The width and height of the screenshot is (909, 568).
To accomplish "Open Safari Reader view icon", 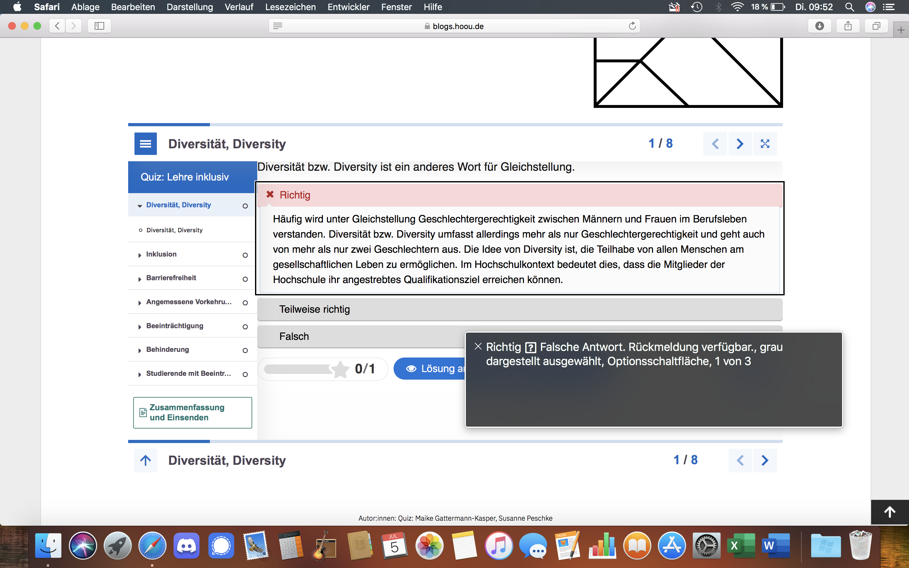I will point(277,26).
